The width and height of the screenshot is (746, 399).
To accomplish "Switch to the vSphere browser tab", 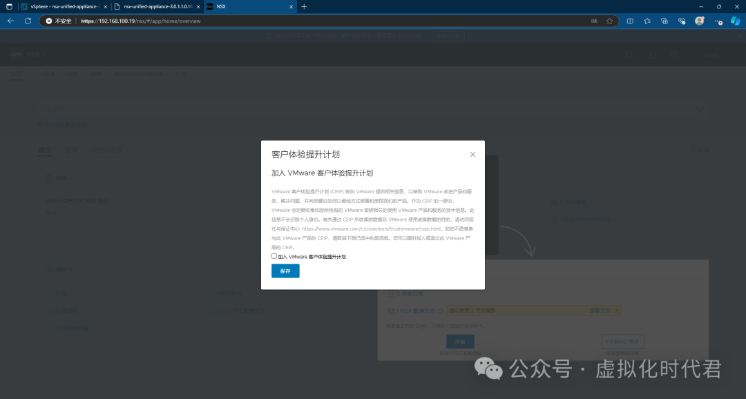I will [x=64, y=7].
